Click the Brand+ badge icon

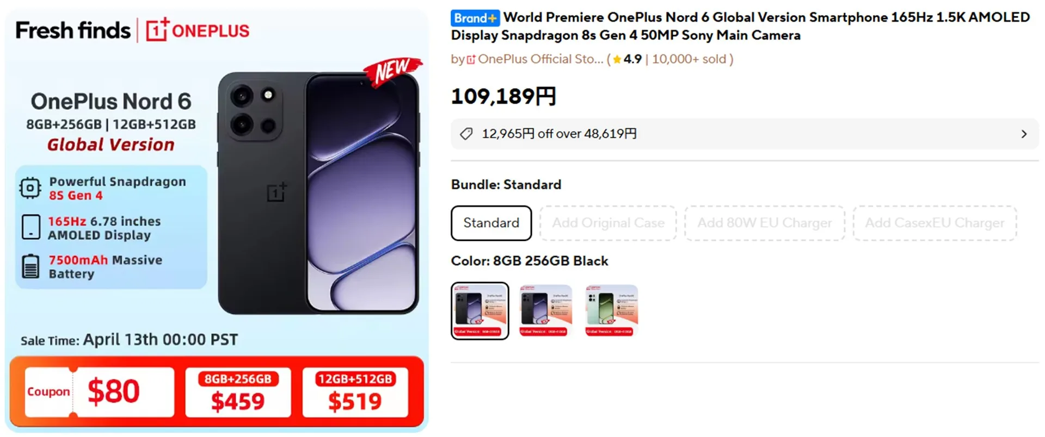coord(475,18)
